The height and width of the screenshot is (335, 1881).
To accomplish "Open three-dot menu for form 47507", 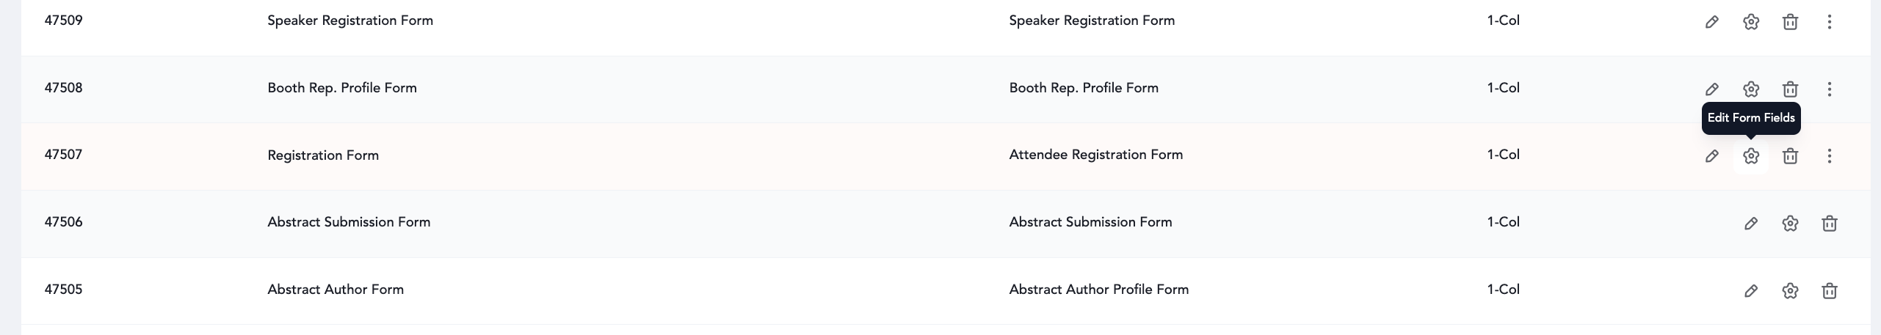I will coord(1830,156).
